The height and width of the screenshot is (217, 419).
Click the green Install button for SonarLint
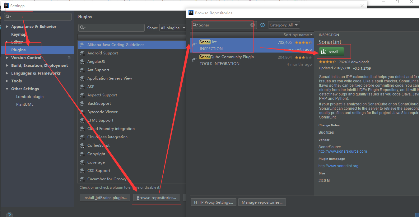331,52
